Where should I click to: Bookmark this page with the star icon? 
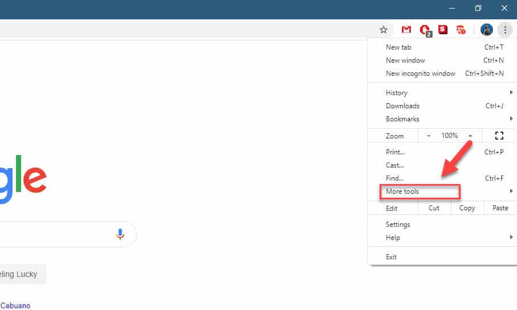point(383,30)
